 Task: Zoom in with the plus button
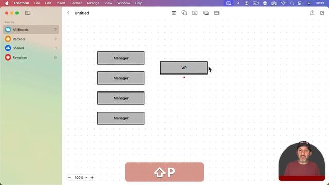[92, 177]
